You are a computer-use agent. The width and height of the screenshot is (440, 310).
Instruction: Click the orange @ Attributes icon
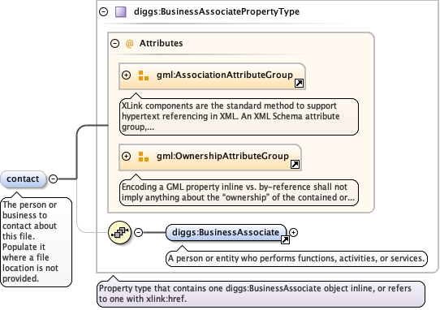[x=129, y=44]
